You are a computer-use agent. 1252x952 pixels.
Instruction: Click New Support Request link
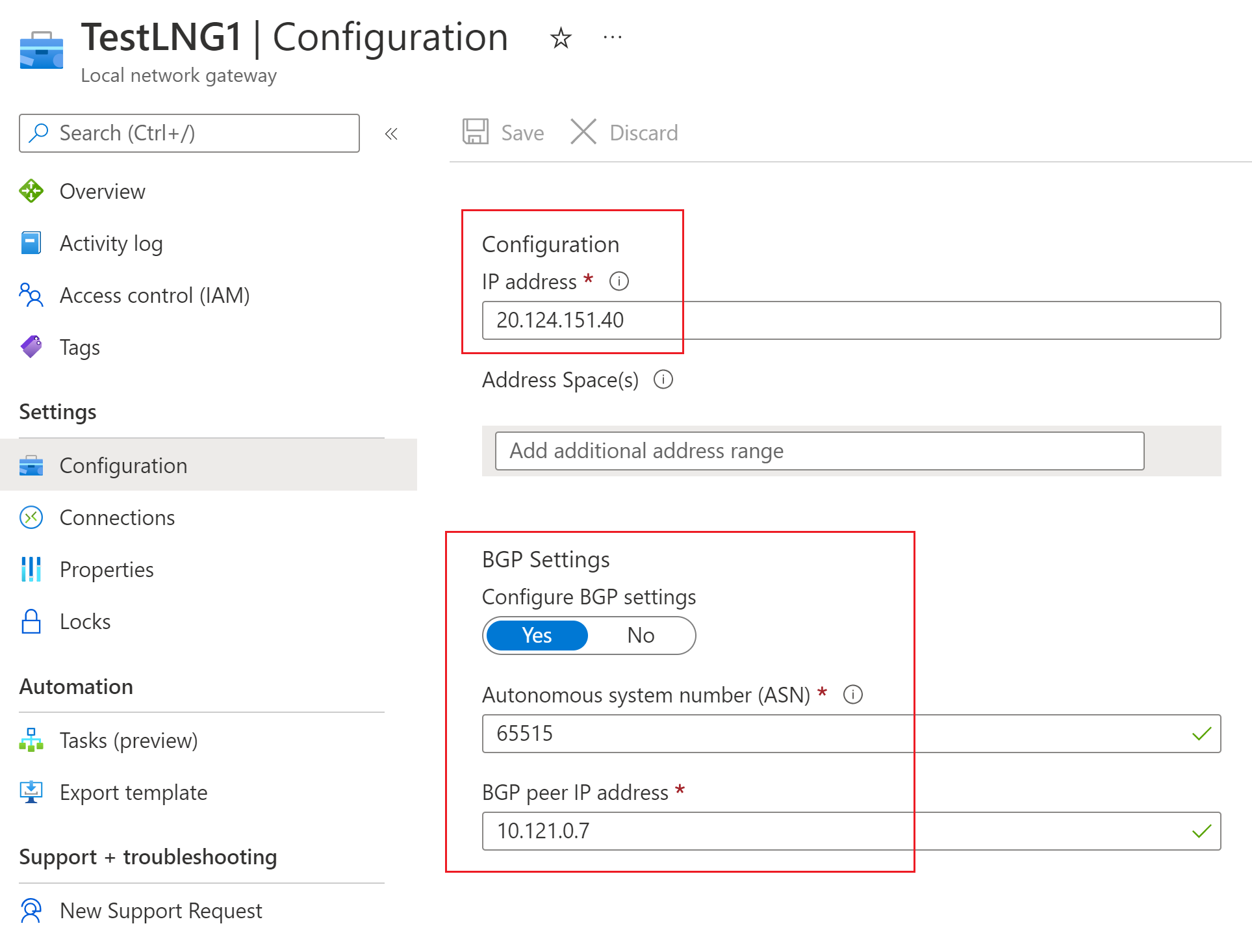160,911
